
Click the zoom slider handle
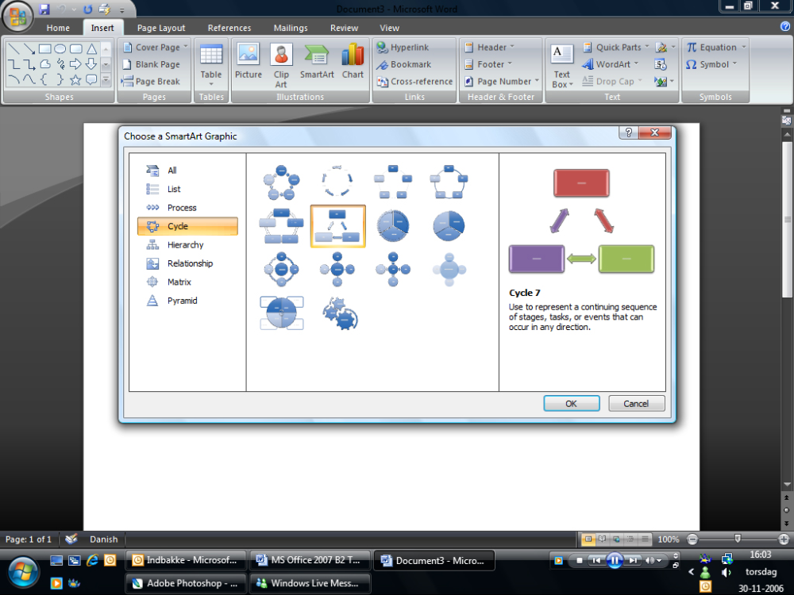click(738, 539)
